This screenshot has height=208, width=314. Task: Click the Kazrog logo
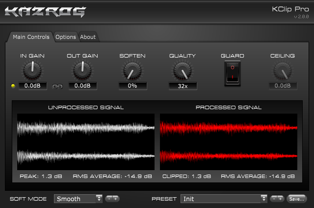coord(46,12)
